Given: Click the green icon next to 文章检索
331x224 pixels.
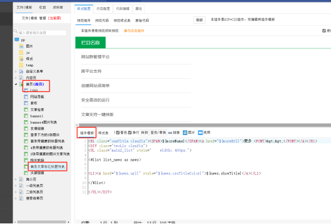Looking at the screenshot, I should pos(26,109).
